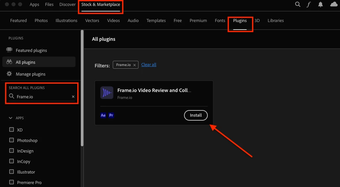340x187 pixels.
Task: Click the Frame.io plugin logo
Action: [x=107, y=93]
